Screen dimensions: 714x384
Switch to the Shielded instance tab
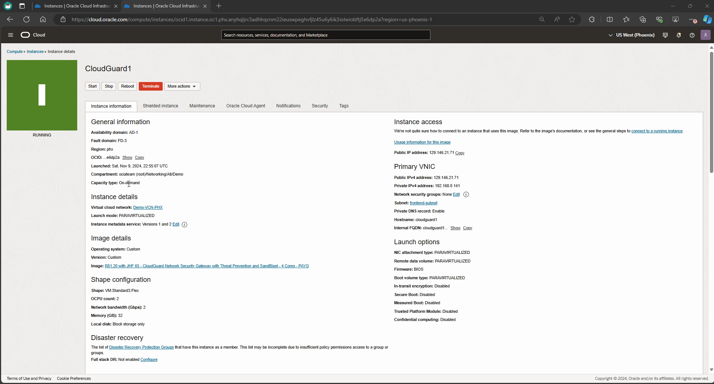pos(160,106)
